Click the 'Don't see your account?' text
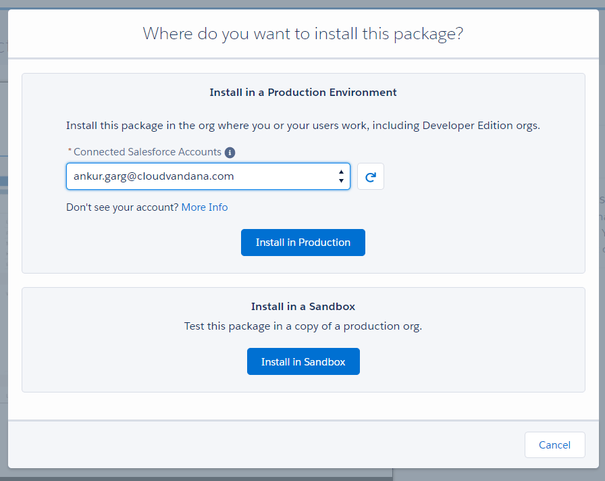 (122, 207)
